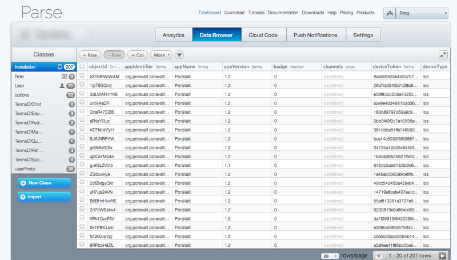Select the Role class
This screenshot has width=457, height=260.
point(44,77)
